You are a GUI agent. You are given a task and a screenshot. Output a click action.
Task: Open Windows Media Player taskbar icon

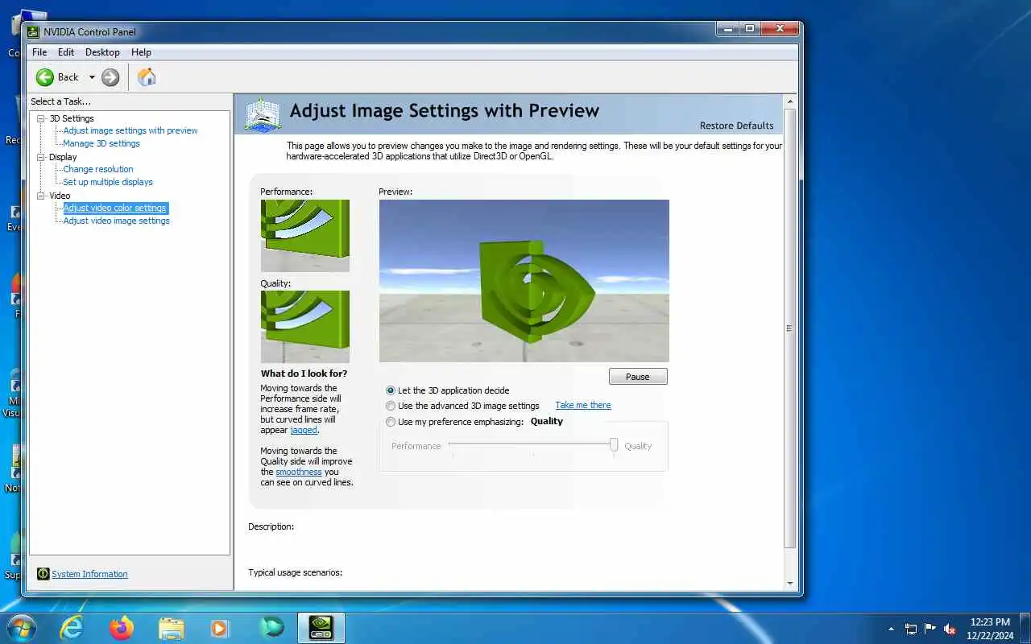tap(220, 628)
